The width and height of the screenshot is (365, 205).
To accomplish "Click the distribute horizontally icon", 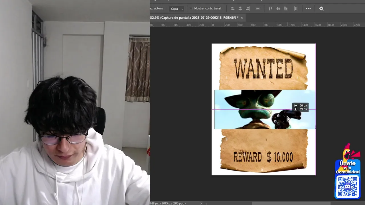I will (x=296, y=9).
